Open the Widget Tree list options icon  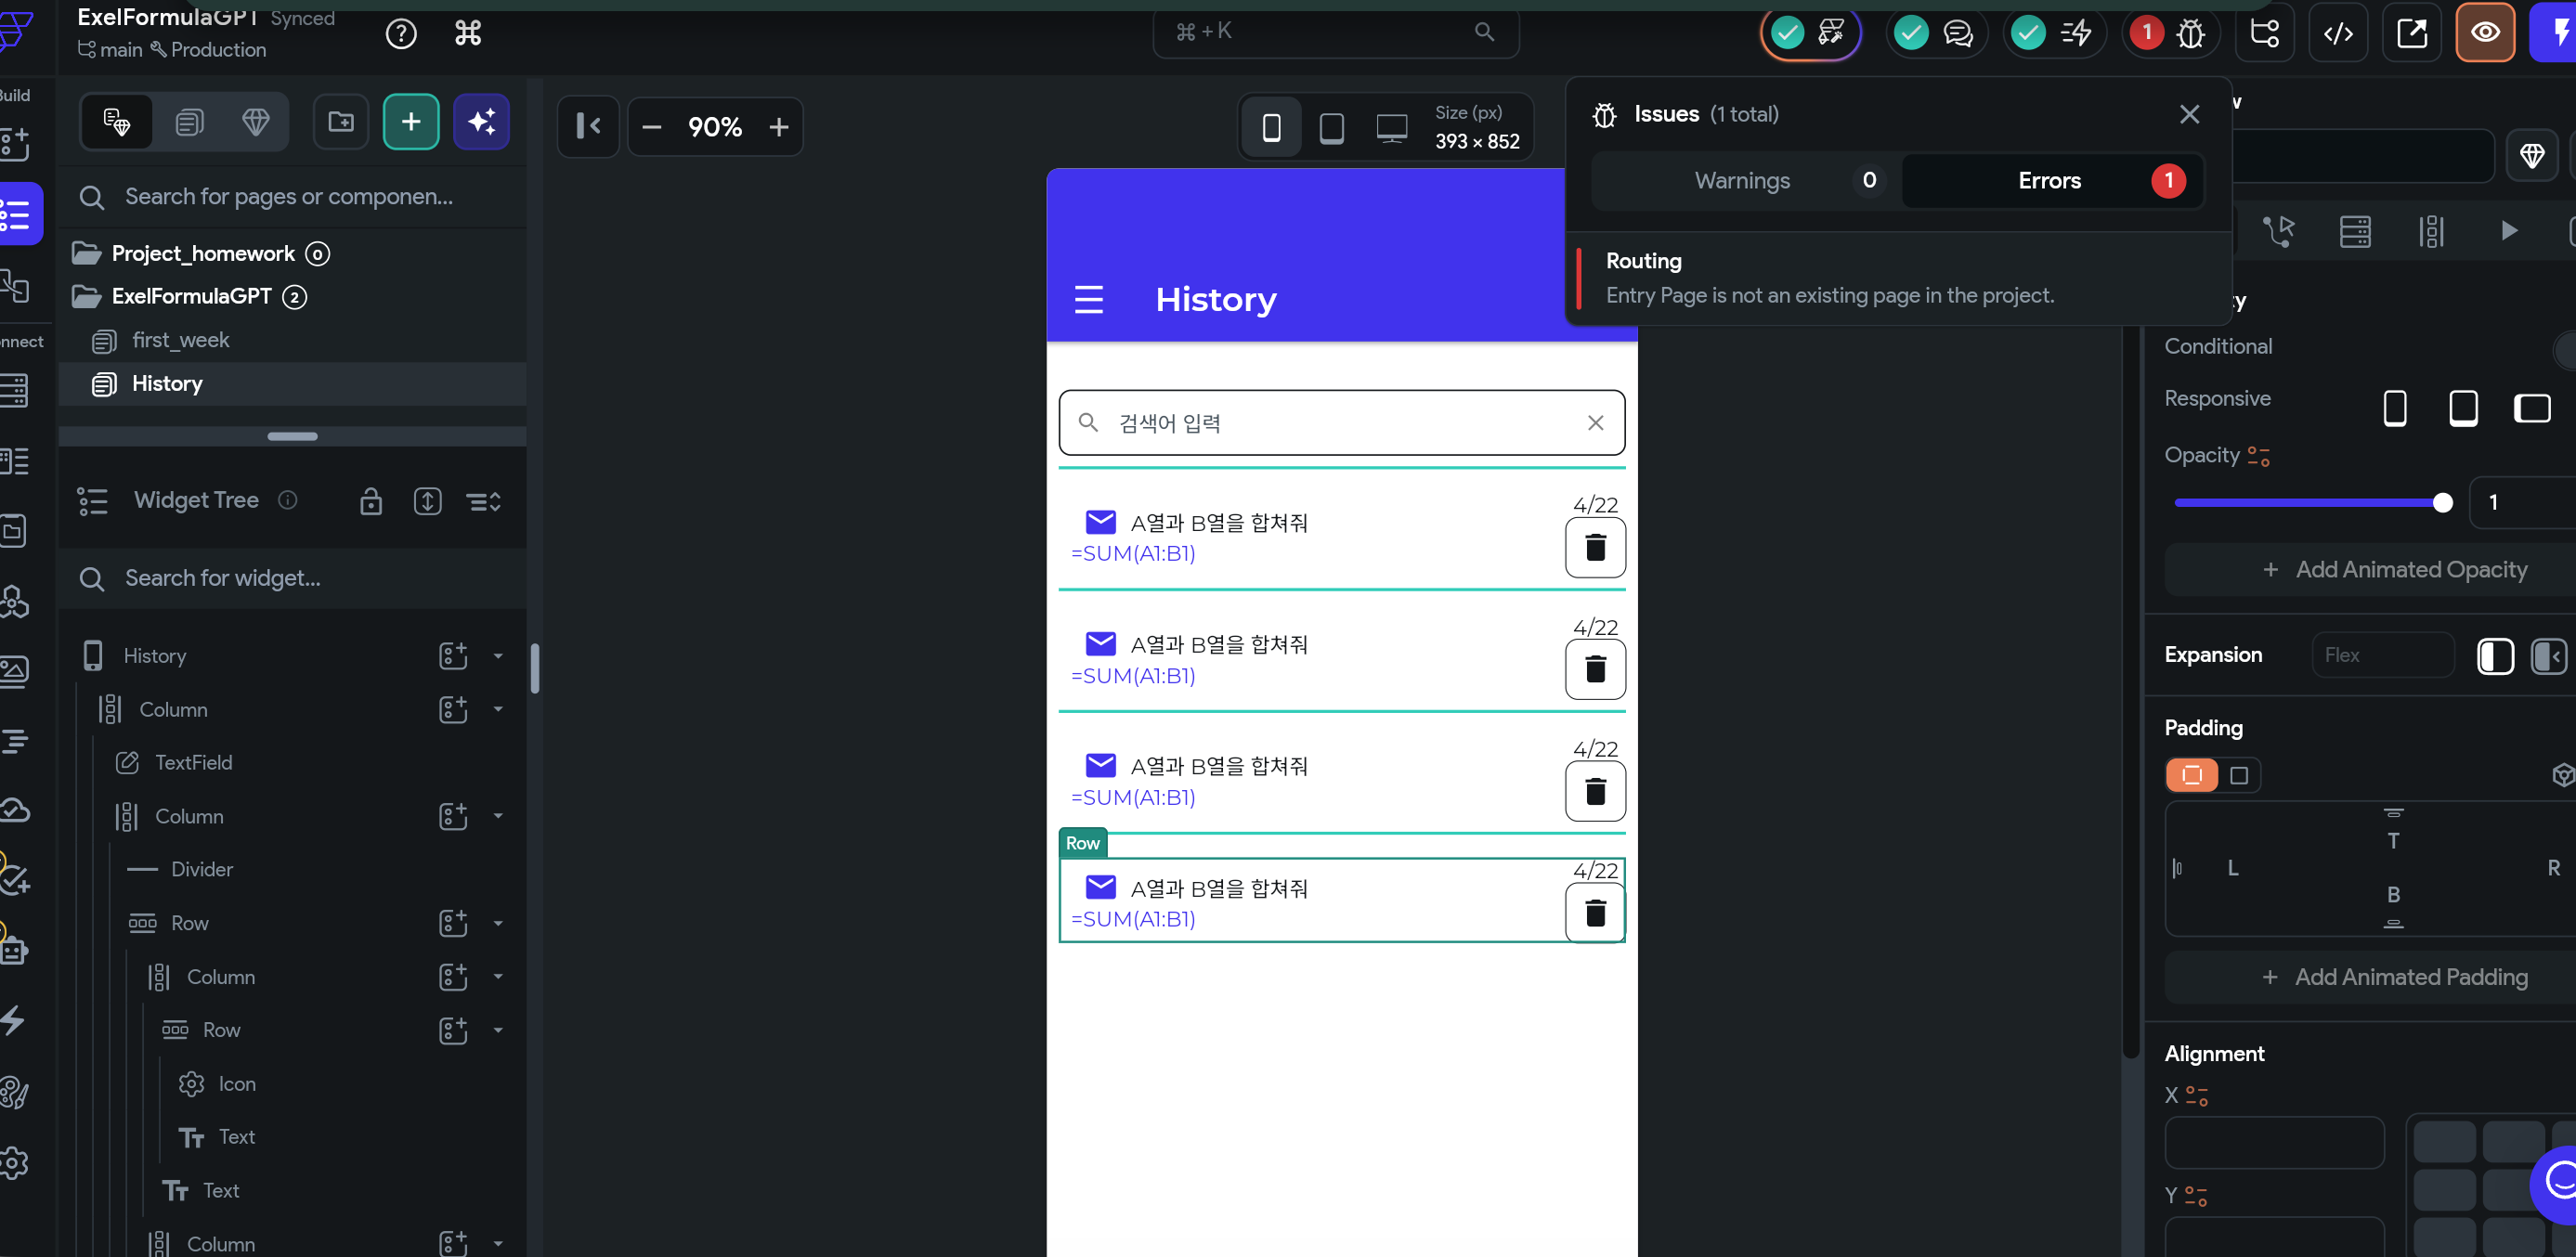click(x=484, y=501)
